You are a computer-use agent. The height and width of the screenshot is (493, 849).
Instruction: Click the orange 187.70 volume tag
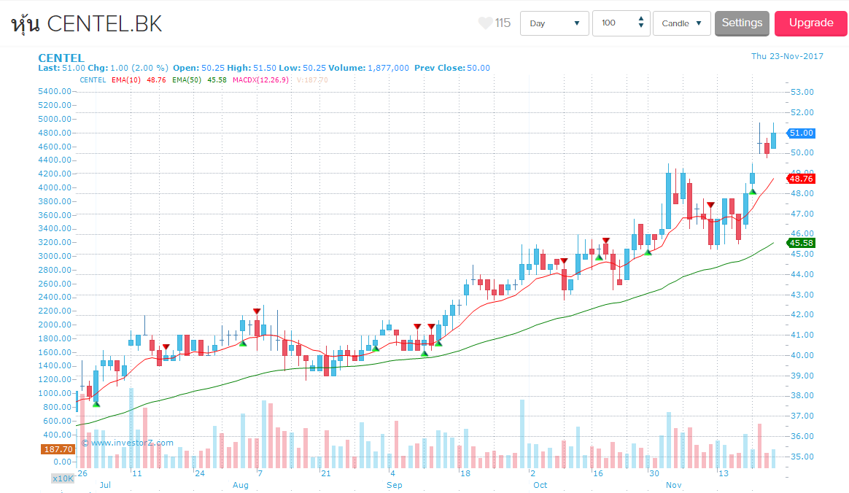[58, 449]
